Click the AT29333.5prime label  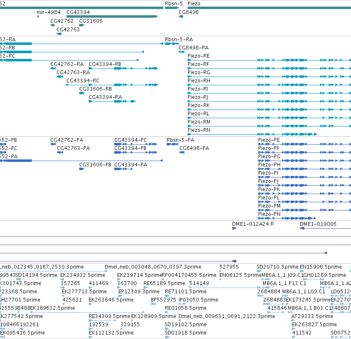pos(312,316)
